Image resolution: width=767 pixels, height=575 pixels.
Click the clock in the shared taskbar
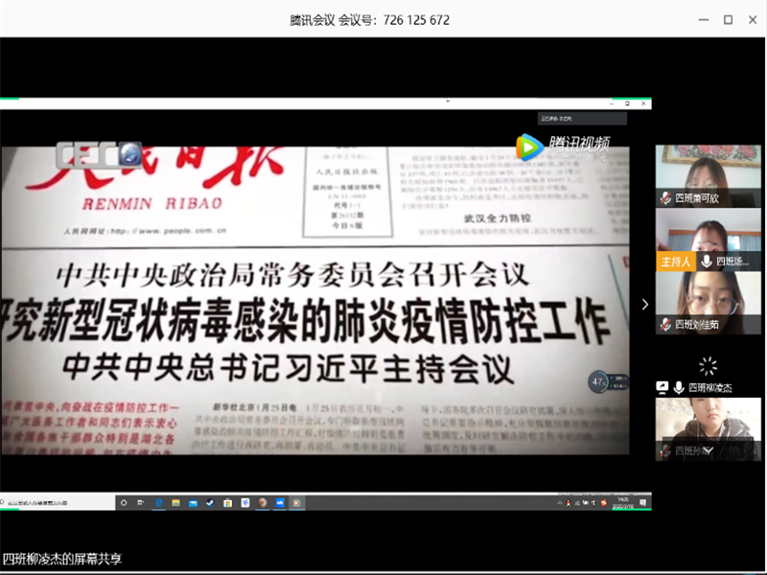click(622, 502)
